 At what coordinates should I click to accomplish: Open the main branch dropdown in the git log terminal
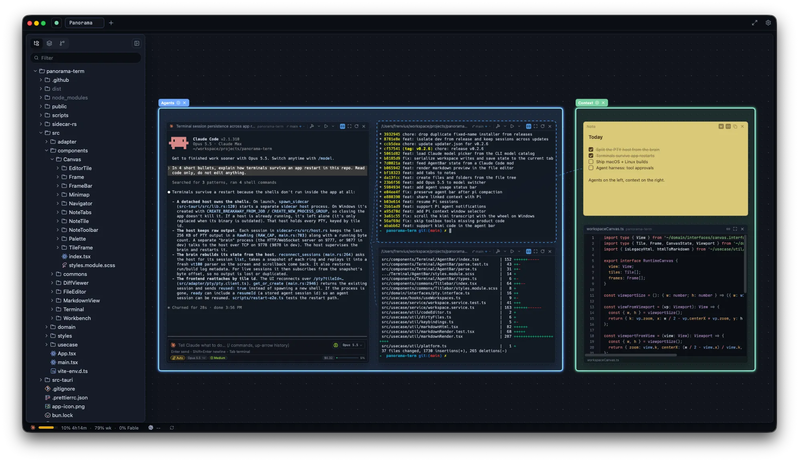(481, 126)
